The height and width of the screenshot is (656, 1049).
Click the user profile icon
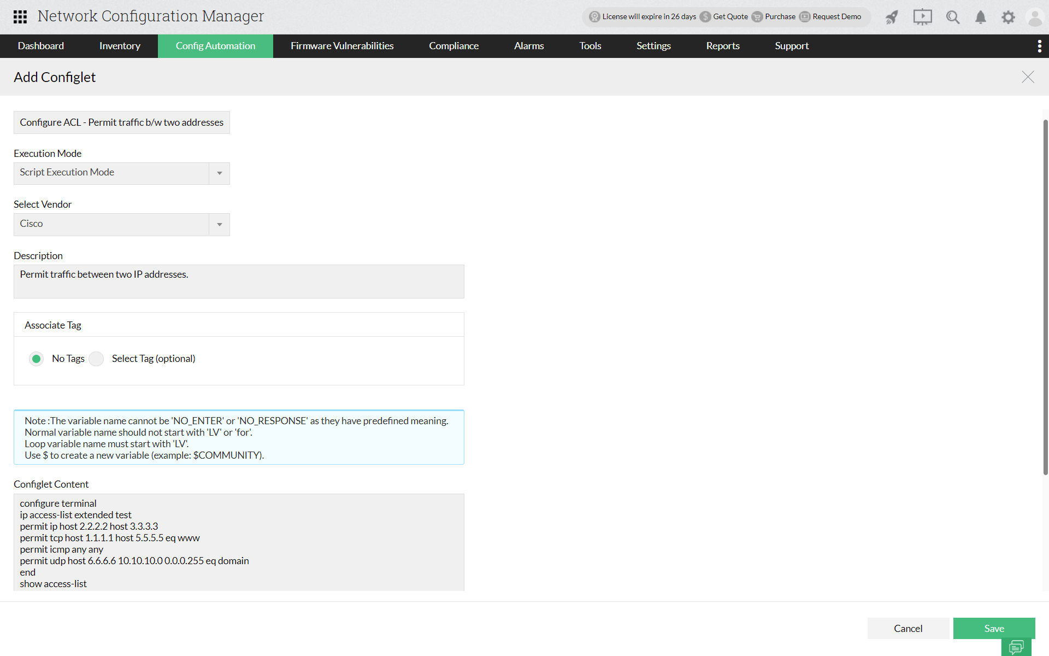1035,16
